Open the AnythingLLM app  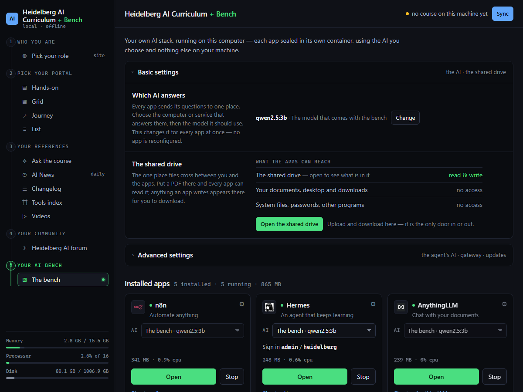(436, 377)
